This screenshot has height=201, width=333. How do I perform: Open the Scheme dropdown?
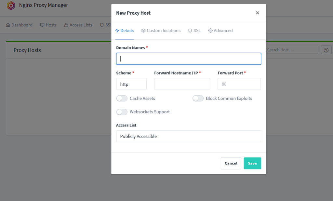point(131,84)
